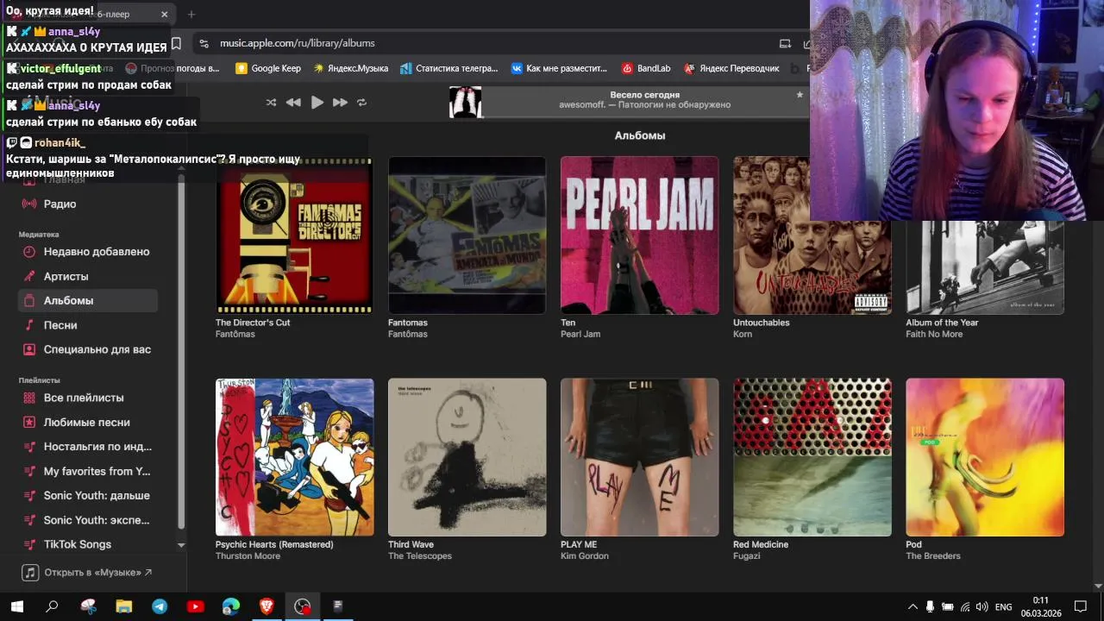Open the Fantomas album cover
Viewport: 1104px width, 621px height.
[467, 235]
